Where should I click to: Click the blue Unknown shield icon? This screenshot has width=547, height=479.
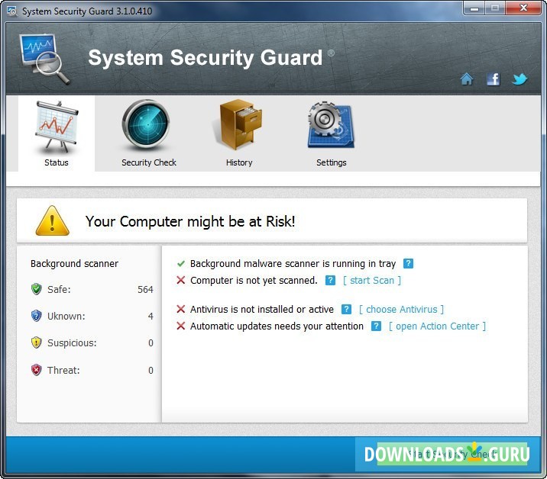point(36,316)
